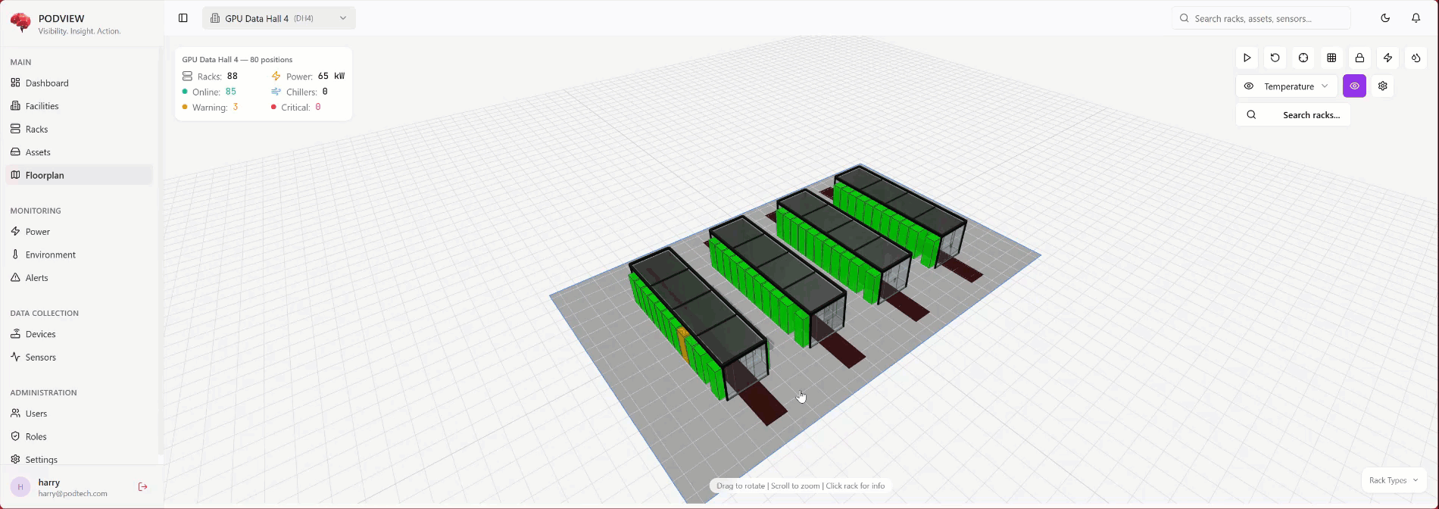Open Settings in the sidebar
The height and width of the screenshot is (509, 1439).
[x=79, y=459]
